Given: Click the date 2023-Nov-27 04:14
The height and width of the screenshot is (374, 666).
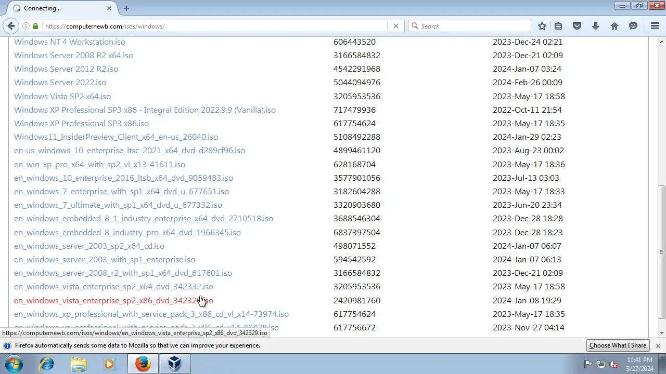Looking at the screenshot, I should click(x=529, y=327).
